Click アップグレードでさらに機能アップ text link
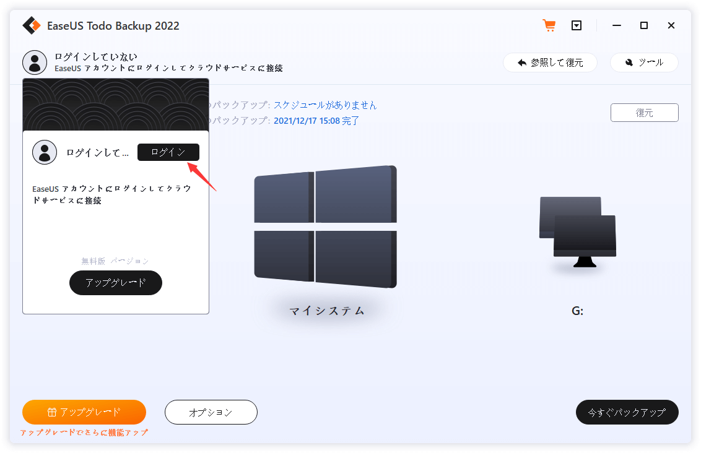701x453 pixels. (84, 433)
